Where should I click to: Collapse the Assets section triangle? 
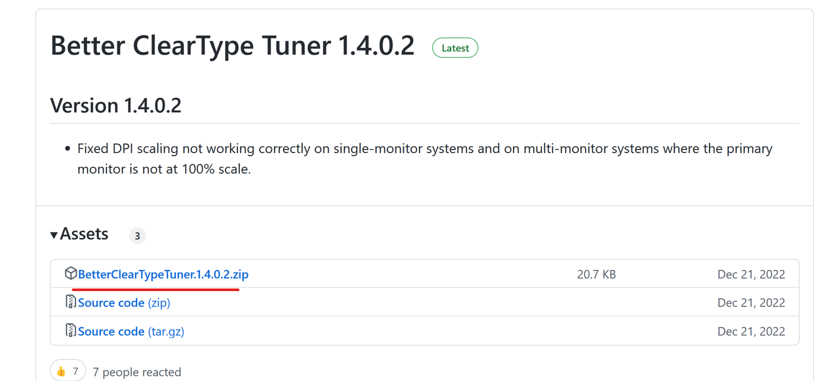[54, 235]
